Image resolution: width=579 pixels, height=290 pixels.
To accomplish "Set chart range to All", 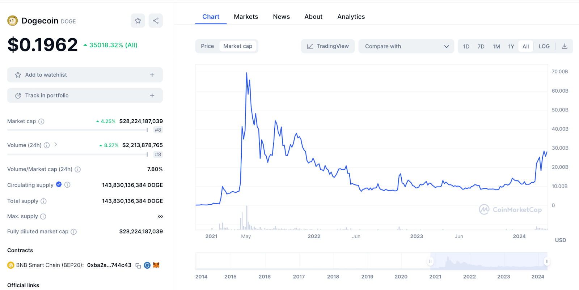I will 525,46.
